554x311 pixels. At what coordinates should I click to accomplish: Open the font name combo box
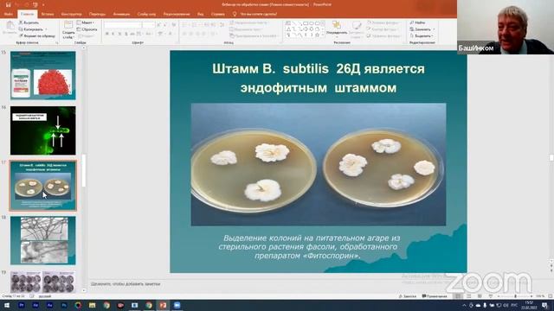pyautogui.click(x=123, y=25)
